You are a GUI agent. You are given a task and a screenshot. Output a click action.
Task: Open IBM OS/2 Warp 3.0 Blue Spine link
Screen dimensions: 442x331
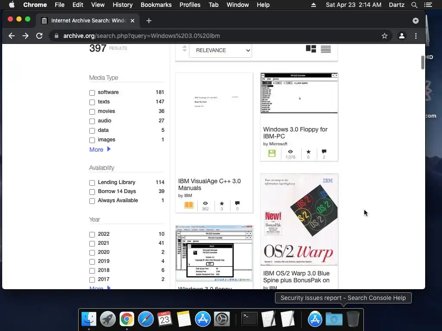pos(296,277)
